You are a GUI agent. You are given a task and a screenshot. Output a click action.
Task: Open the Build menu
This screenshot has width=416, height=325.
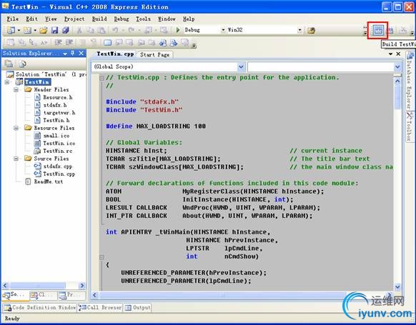[99, 19]
